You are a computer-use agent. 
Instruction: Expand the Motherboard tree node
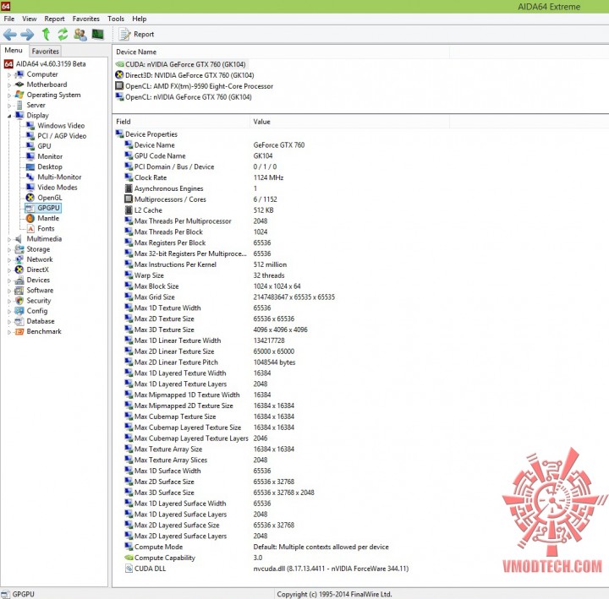(9, 84)
